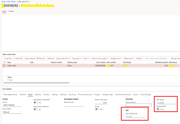The width and height of the screenshot is (180, 124).
Task: Click the Sales order details link
Action: point(9,1)
